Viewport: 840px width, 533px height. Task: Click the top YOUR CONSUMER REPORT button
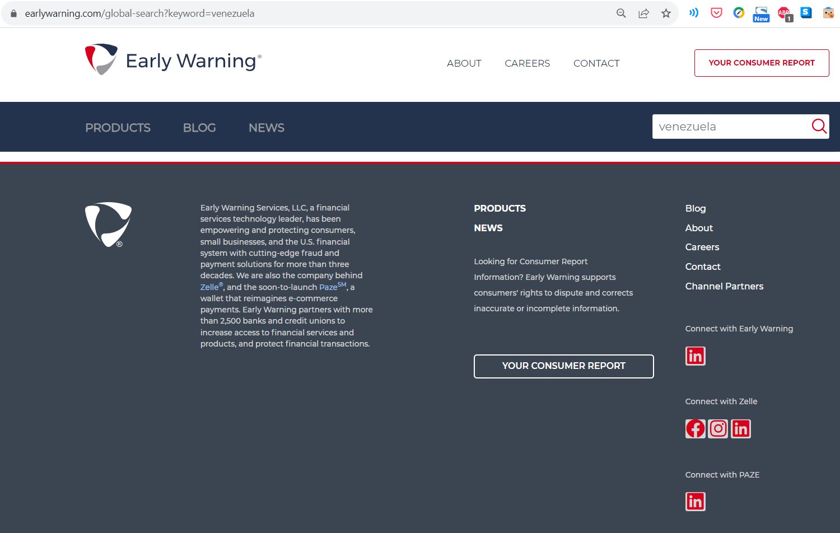click(762, 63)
